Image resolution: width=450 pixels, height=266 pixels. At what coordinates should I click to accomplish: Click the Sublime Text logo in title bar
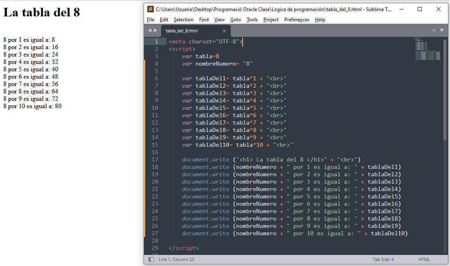tap(150, 9)
